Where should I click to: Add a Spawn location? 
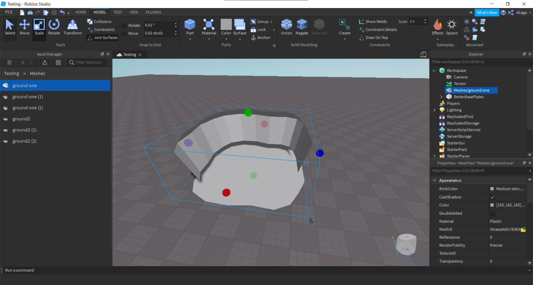tap(452, 27)
